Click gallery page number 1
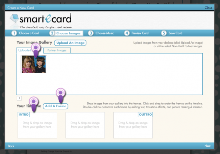This screenshot has height=154, width=220. coord(19,98)
